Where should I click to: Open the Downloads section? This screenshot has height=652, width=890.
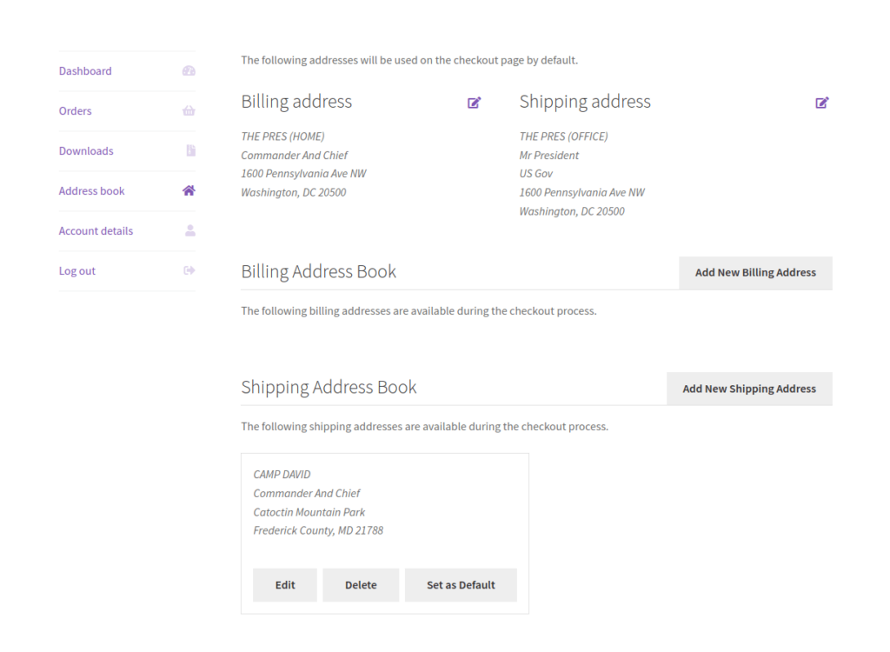coord(85,150)
